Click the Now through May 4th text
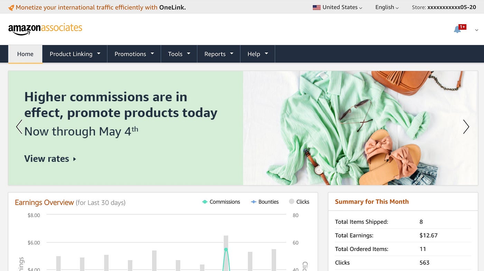The image size is (484, 271). (x=81, y=131)
